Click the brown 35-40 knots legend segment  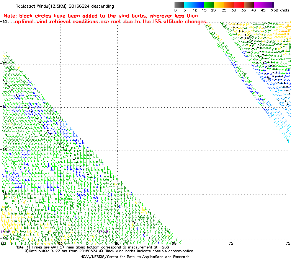click(x=249, y=5)
